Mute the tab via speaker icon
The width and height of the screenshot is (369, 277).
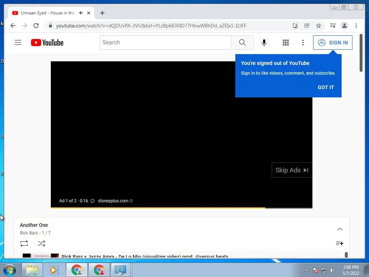pos(81,13)
